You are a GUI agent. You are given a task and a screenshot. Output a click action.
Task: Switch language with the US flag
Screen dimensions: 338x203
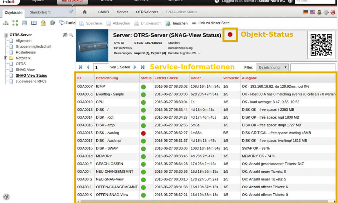click(312, 12)
